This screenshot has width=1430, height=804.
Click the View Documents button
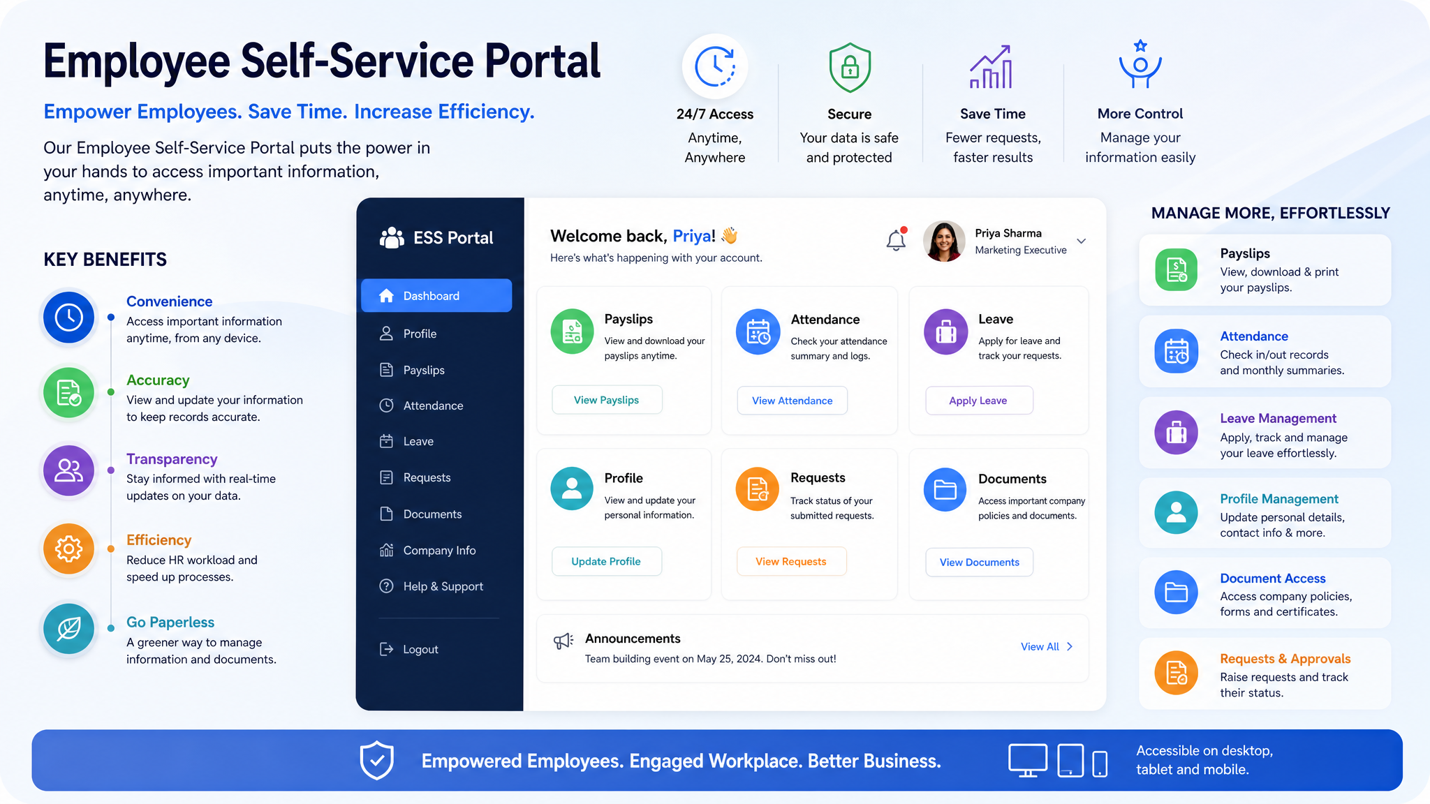coord(979,562)
